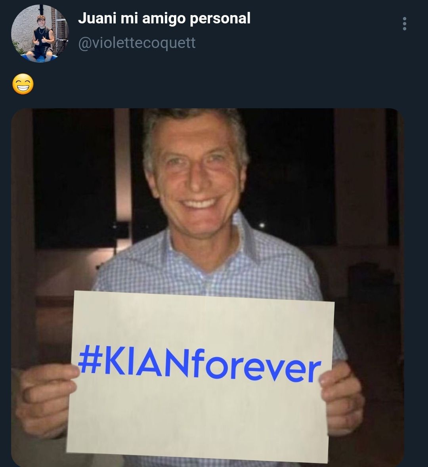Open the three-dot more options menu
Viewport: 428px width, 467px height.
click(404, 23)
